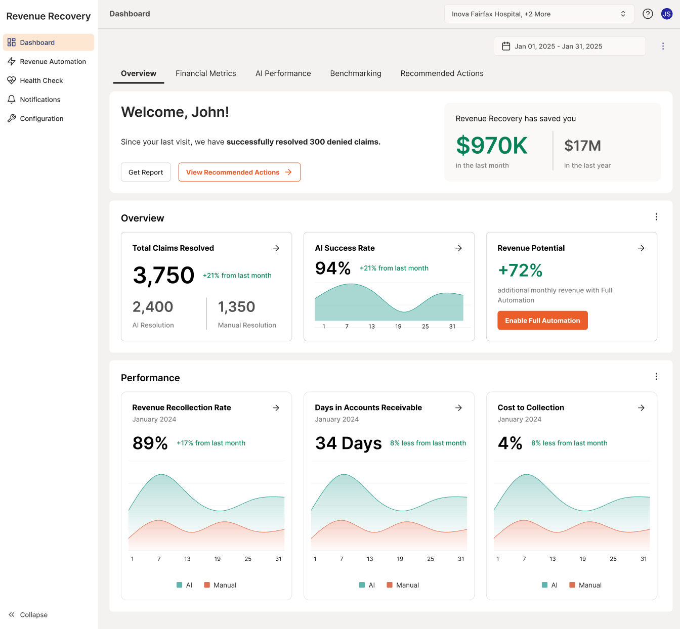The width and height of the screenshot is (680, 629).
Task: Open Cost to Collection arrow
Action: 642,408
